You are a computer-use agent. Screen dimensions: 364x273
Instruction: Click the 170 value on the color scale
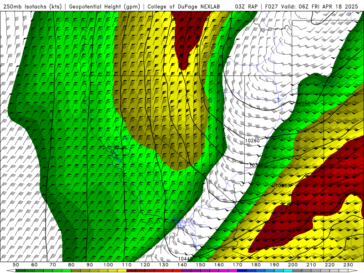(x=238, y=265)
